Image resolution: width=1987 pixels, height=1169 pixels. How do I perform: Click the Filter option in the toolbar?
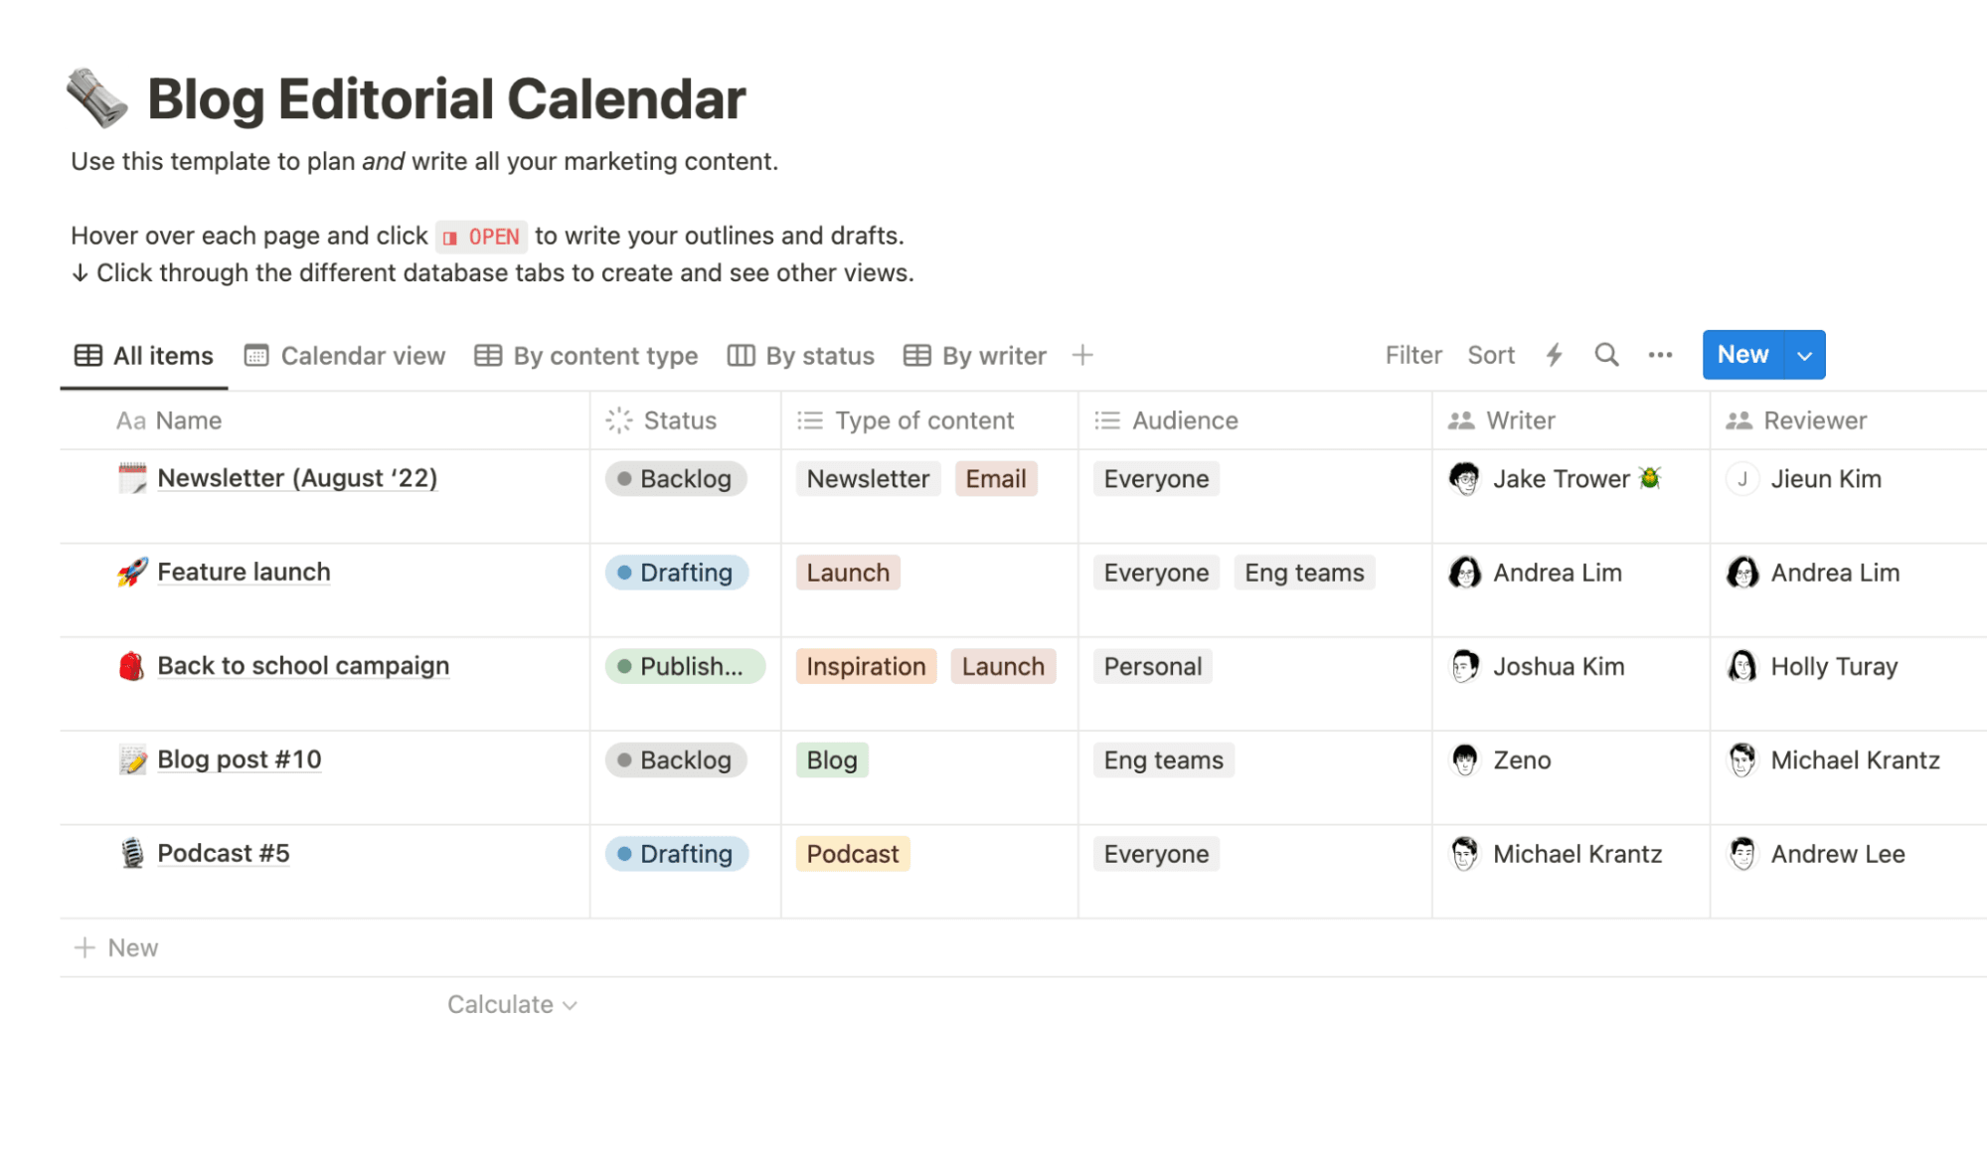(1412, 354)
